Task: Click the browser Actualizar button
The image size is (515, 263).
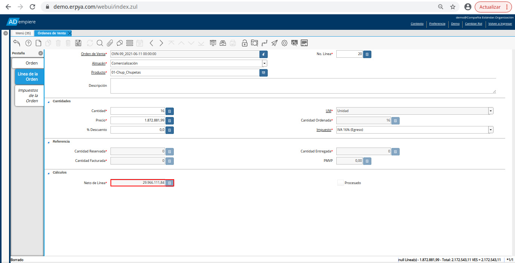Action: click(493, 7)
